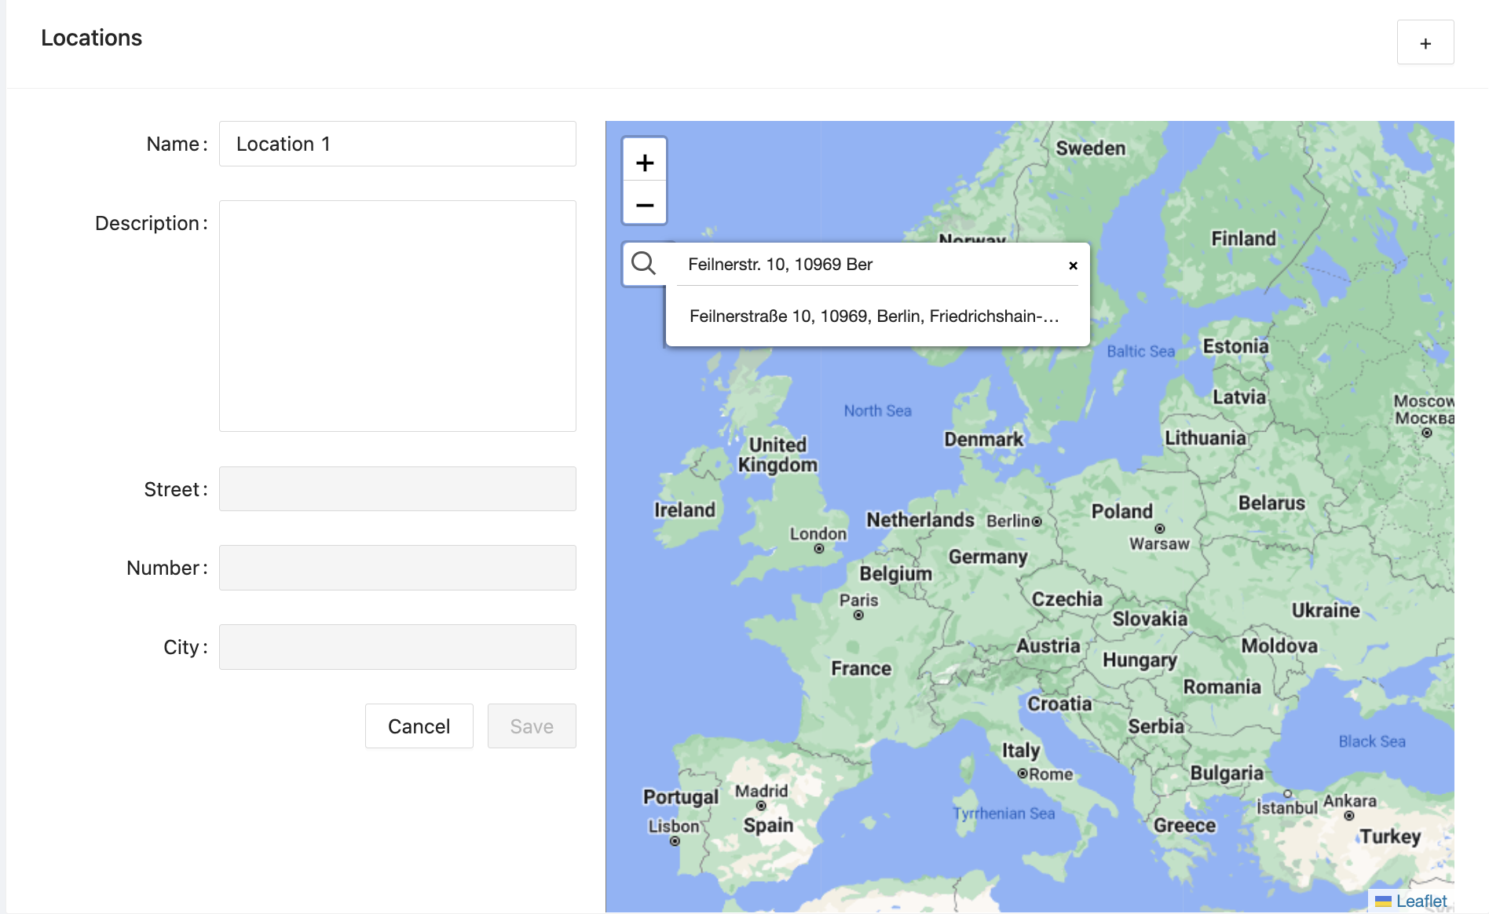Image resolution: width=1489 pixels, height=914 pixels.
Task: Click the Paris marker on the map
Action: click(858, 615)
